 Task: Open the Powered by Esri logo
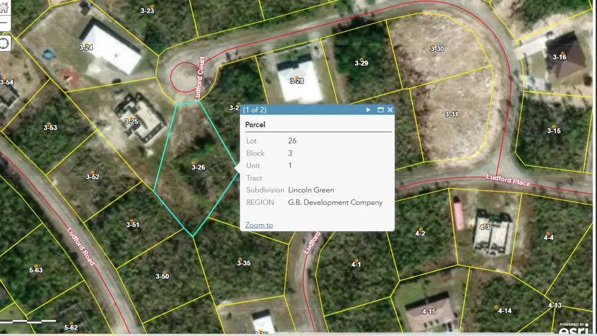pyautogui.click(x=574, y=330)
